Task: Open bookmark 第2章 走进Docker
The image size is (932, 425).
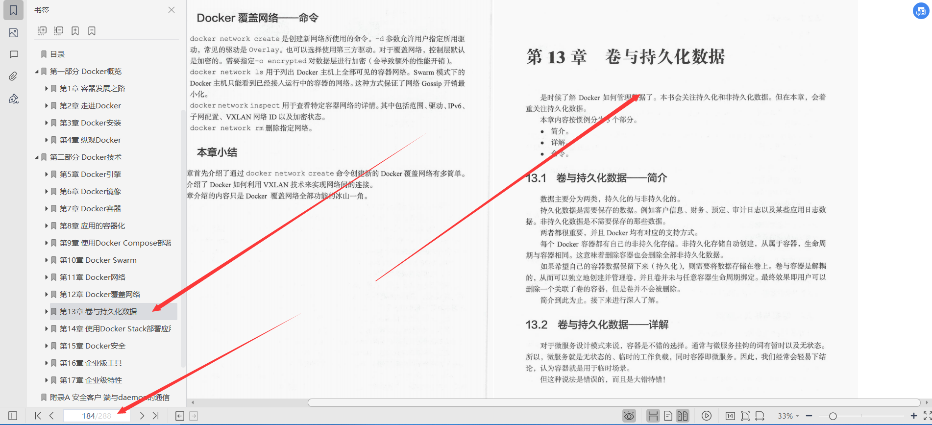Action: tap(90, 106)
